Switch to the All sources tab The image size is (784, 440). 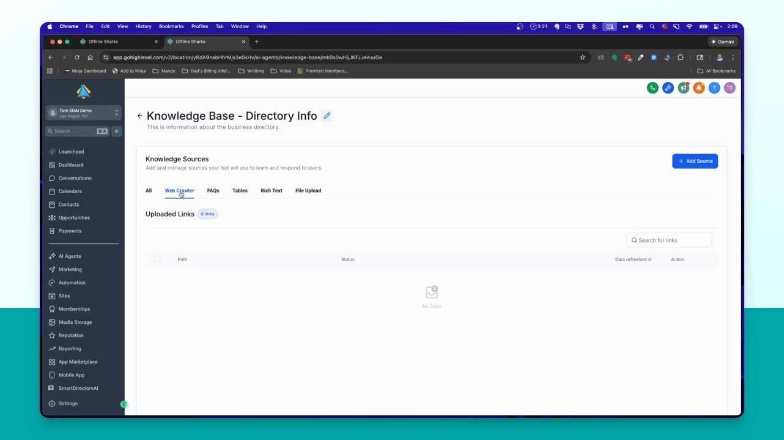click(149, 191)
